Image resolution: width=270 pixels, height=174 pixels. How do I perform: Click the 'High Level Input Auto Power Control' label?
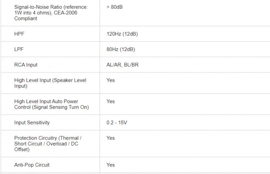tap(46, 101)
